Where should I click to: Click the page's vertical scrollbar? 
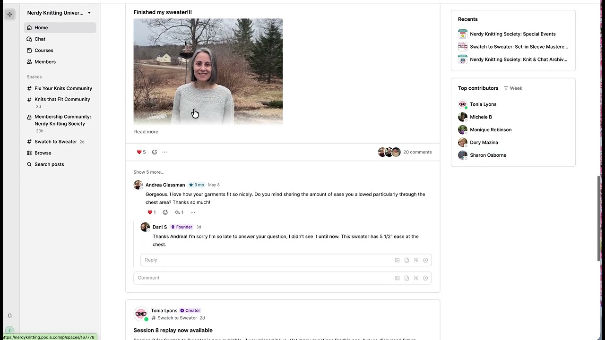(x=599, y=219)
